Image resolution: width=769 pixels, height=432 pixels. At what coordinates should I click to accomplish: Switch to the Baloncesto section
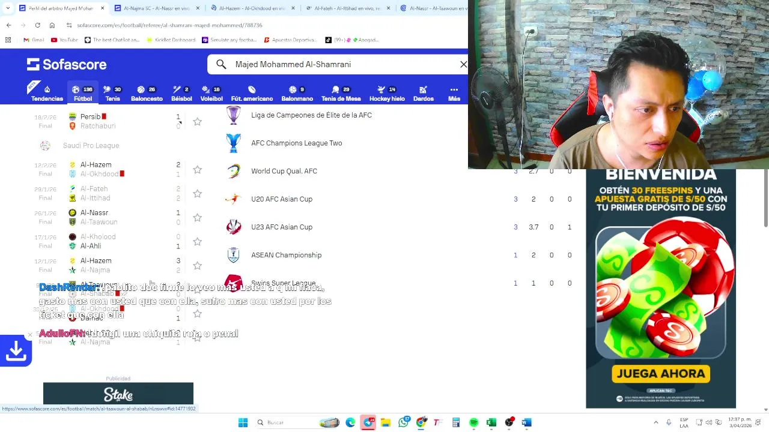[x=147, y=94]
